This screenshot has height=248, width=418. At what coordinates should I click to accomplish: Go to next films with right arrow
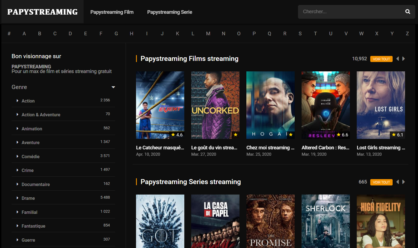pyautogui.click(x=404, y=59)
